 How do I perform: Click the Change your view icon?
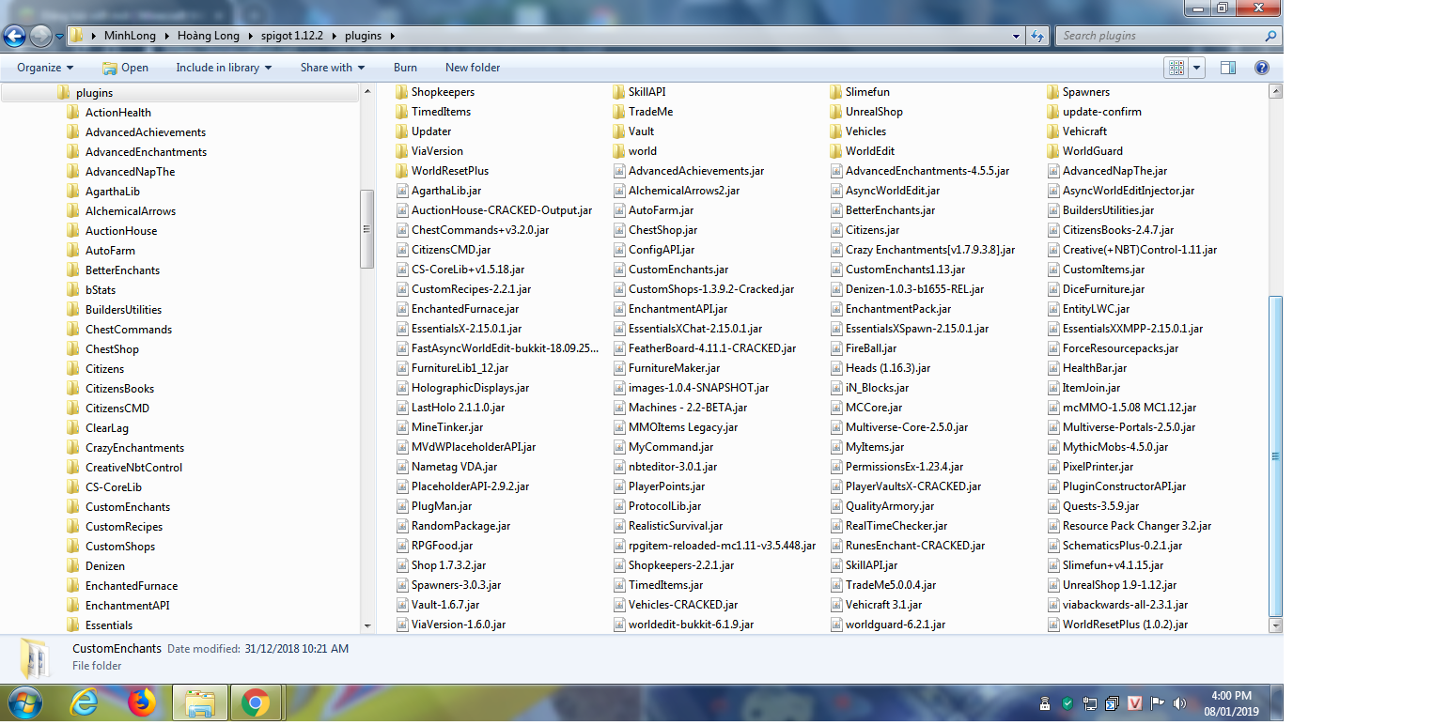pos(1176,68)
